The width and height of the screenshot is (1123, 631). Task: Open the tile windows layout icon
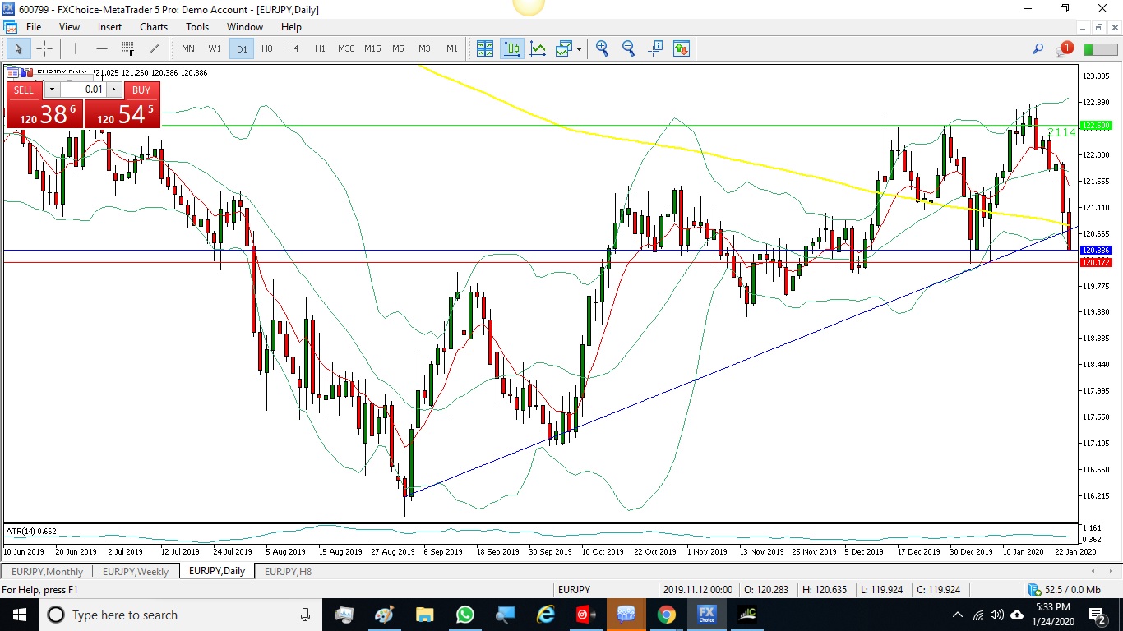(x=485, y=48)
